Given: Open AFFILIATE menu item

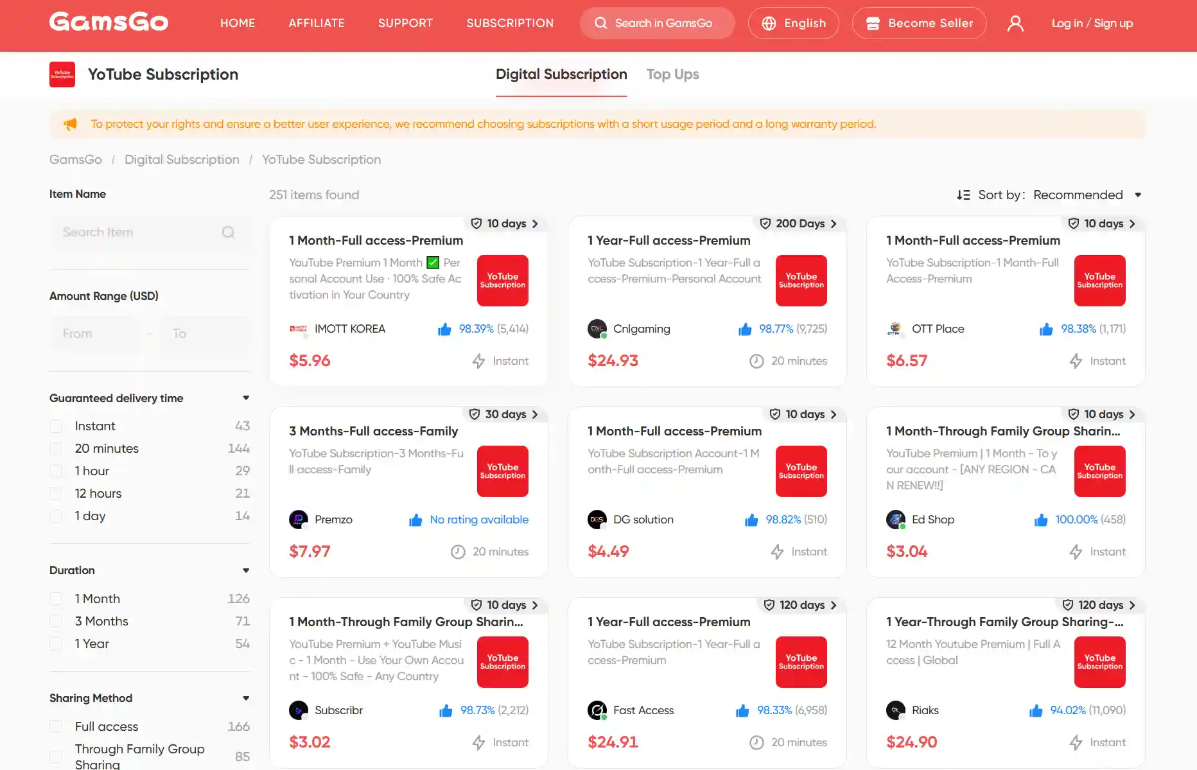Looking at the screenshot, I should coord(317,23).
